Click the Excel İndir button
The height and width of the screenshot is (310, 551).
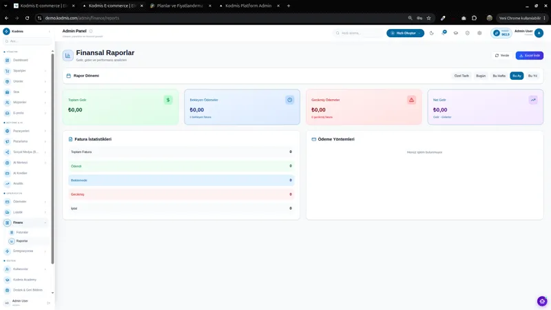[x=529, y=56]
